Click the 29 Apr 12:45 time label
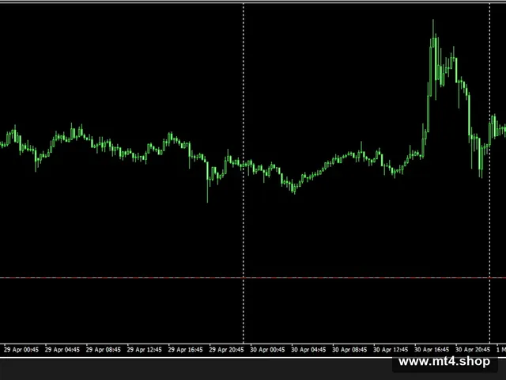 tap(144, 350)
